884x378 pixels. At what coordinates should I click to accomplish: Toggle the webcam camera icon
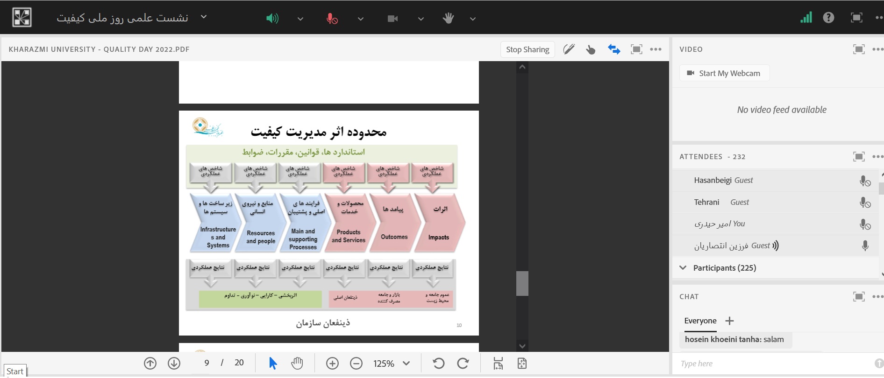[x=392, y=19]
